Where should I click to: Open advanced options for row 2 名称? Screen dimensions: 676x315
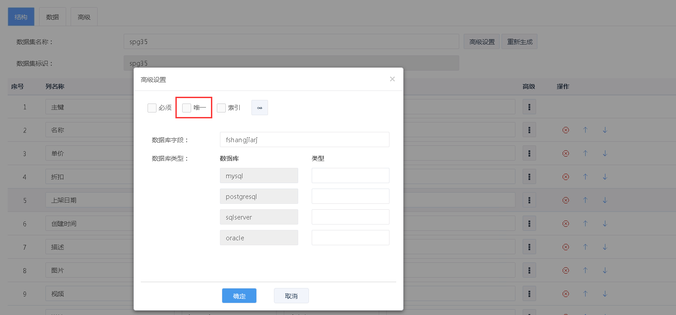click(529, 130)
